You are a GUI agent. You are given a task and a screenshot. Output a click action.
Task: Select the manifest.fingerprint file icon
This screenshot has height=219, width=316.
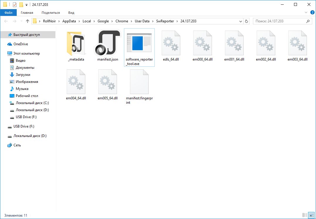coord(139,82)
